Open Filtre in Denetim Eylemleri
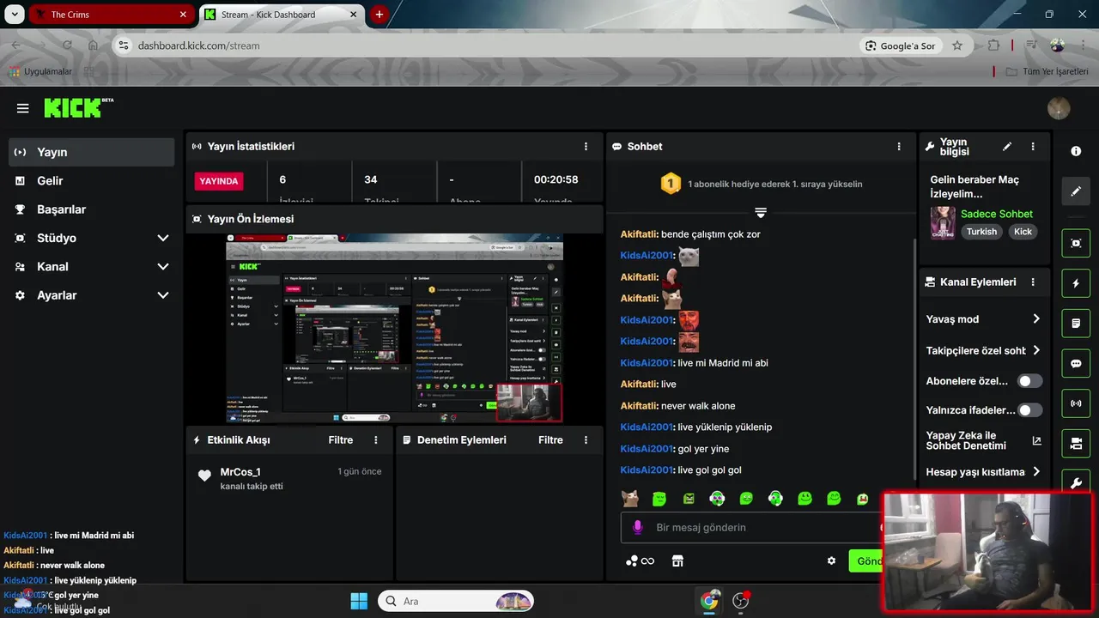 click(550, 439)
